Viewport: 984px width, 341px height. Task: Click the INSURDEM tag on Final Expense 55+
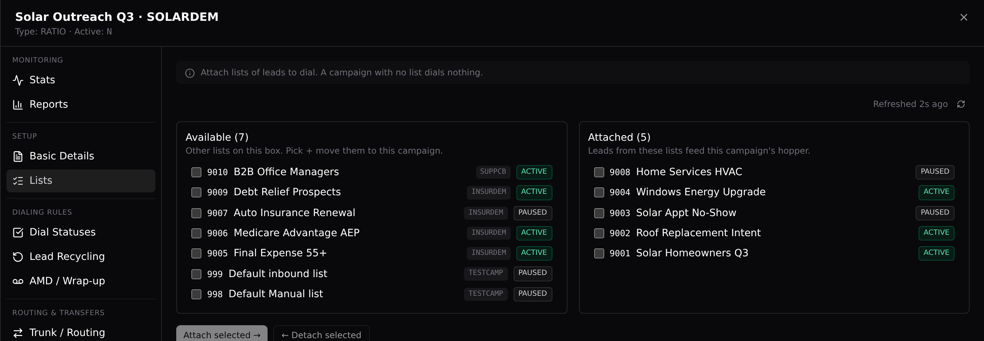point(488,253)
